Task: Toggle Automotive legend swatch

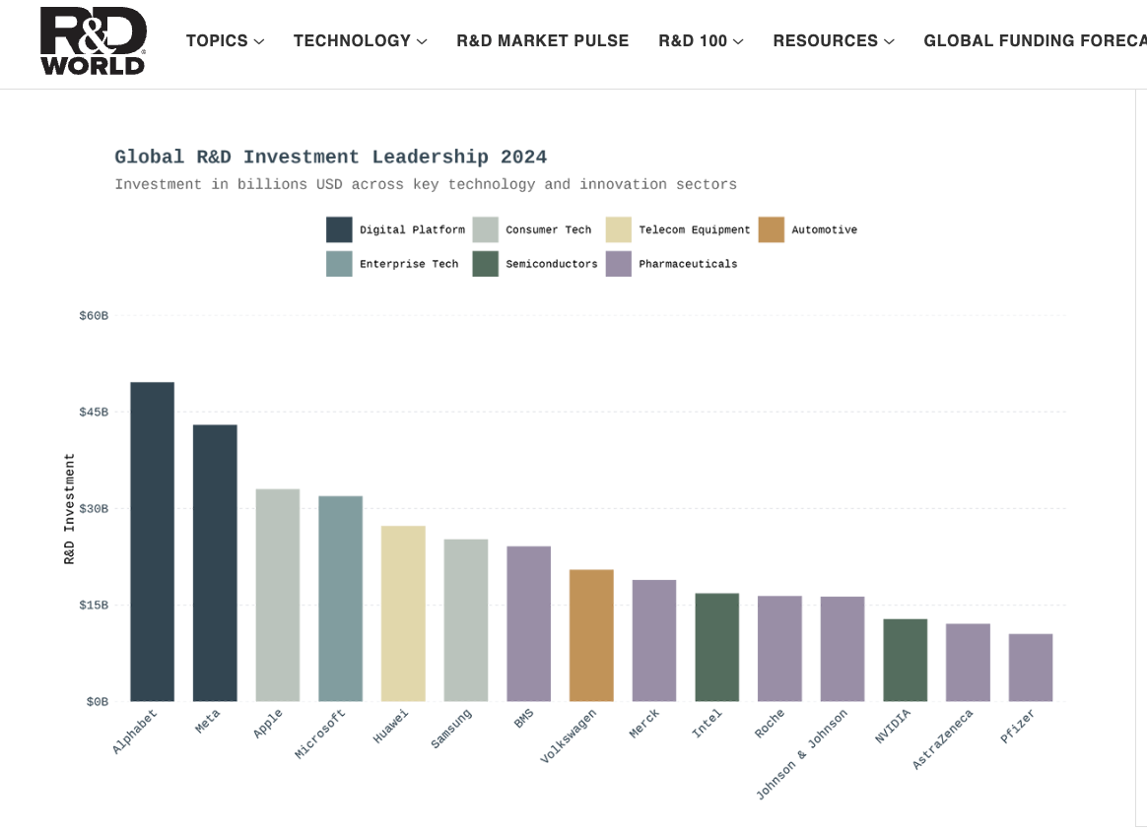Action: click(771, 229)
